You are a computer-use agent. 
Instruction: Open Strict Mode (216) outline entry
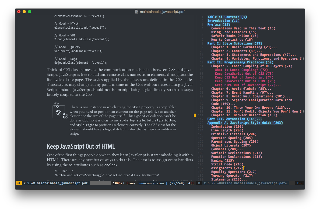pyautogui.click(x=227, y=165)
